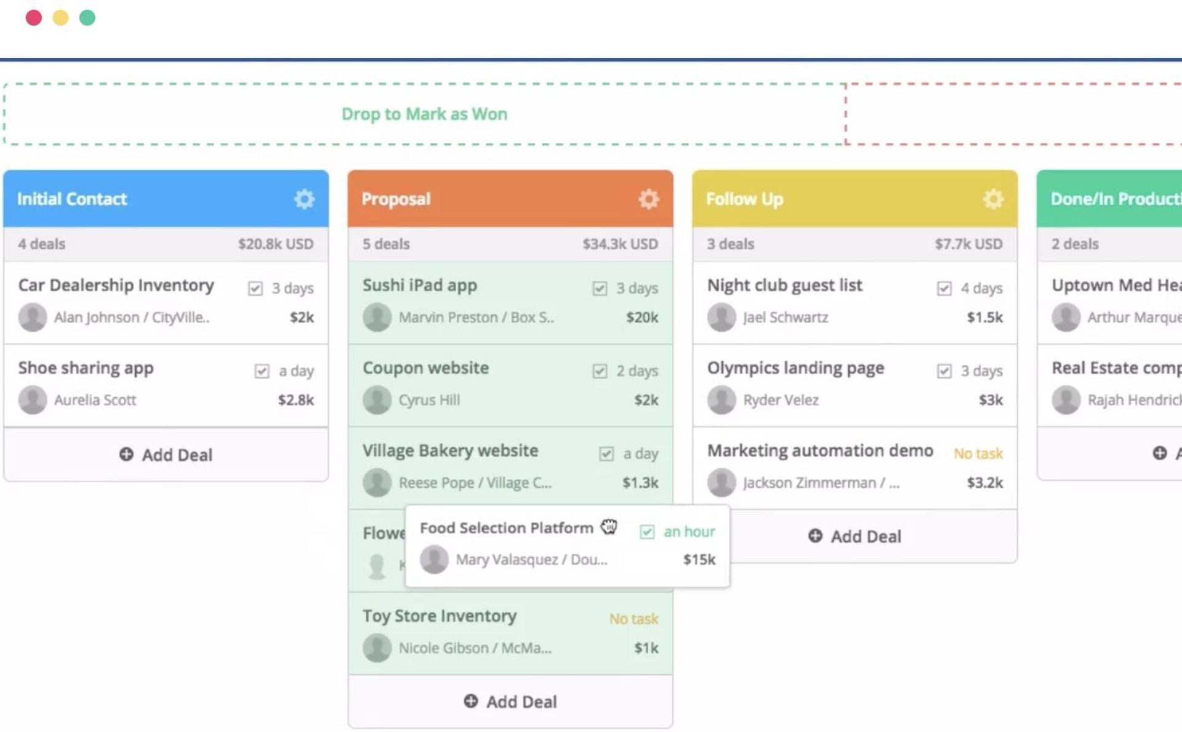
Task: Toggle task checkbox for Car Dealership Inventory
Action: click(255, 288)
